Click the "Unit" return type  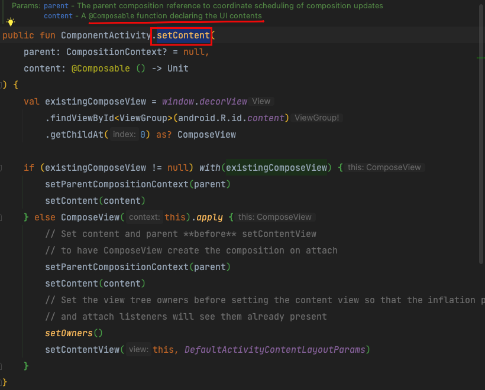point(178,69)
